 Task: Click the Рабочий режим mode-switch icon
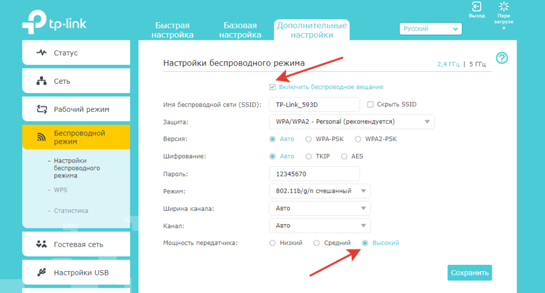pos(42,109)
